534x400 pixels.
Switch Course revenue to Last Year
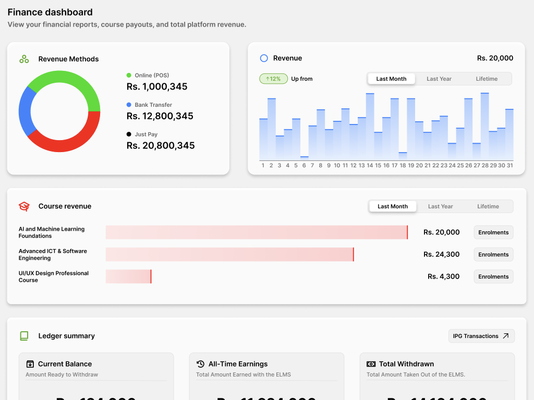point(440,206)
